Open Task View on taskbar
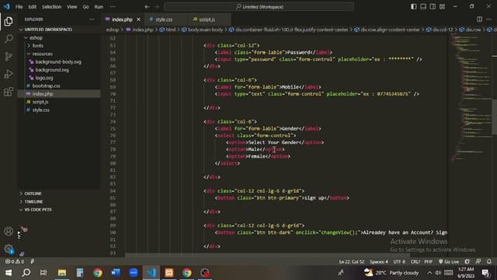Screen dimensions: 497x280 point(43,273)
